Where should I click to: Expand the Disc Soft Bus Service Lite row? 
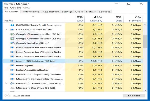6,30
